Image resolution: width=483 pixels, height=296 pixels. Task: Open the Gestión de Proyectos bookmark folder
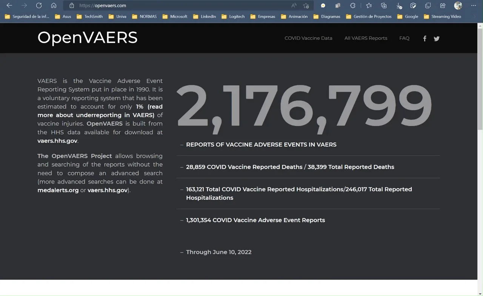point(369,17)
